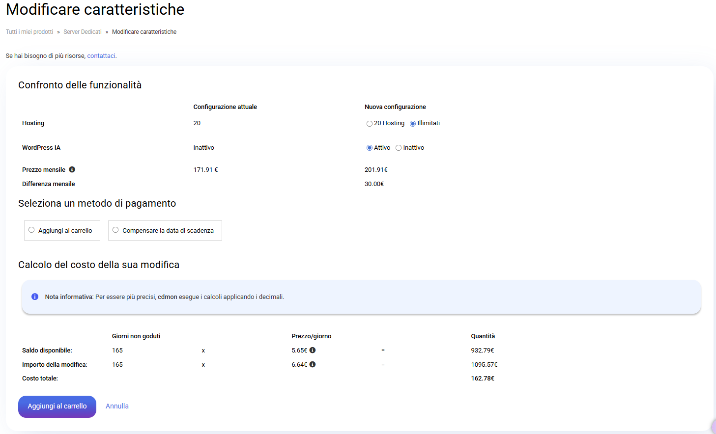This screenshot has width=716, height=434.
Task: Click the Confronto delle funzionalità heading
Action: click(x=80, y=85)
